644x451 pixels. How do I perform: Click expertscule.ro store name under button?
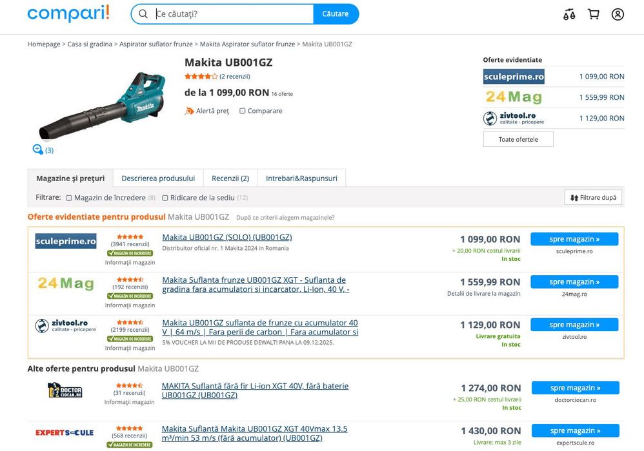tap(576, 443)
